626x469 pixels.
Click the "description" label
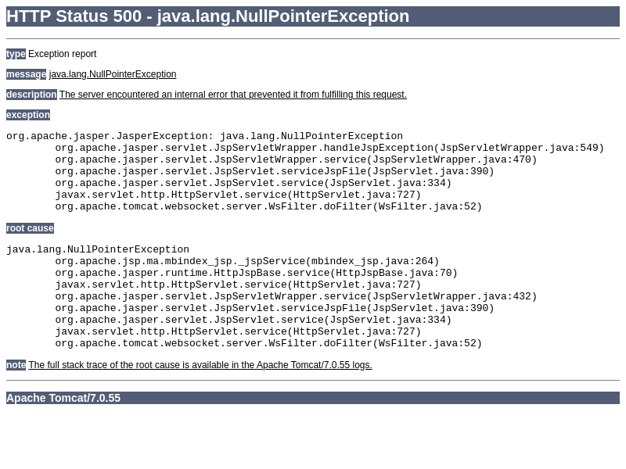click(x=31, y=95)
